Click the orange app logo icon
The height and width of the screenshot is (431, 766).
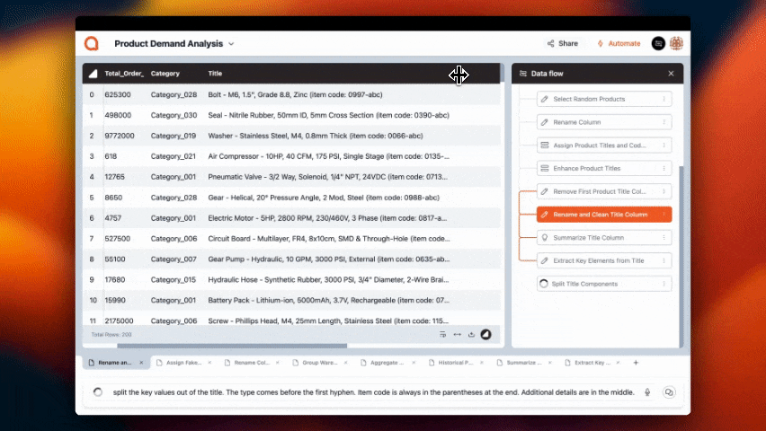(x=91, y=43)
